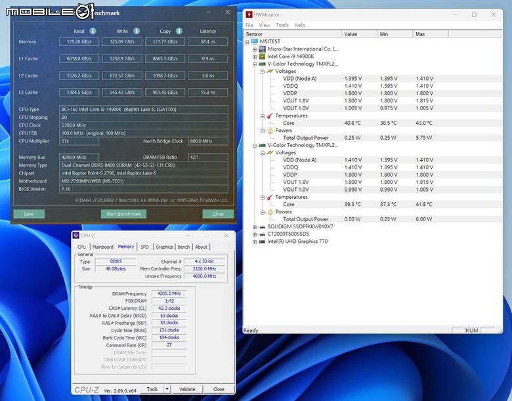The width and height of the screenshot is (512, 401).
Task: Click the Min column header in HWMonitor
Action: [x=395, y=34]
